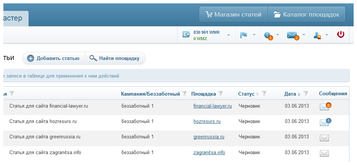Open the wallet balance icon
The height and width of the screenshot is (165, 357).
[186, 34]
